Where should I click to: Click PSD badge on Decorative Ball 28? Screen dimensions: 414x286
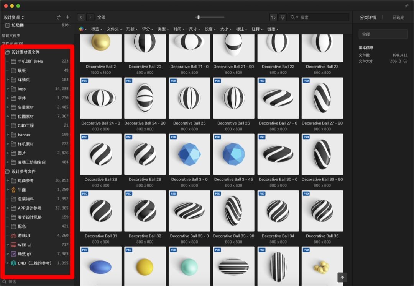click(85, 137)
